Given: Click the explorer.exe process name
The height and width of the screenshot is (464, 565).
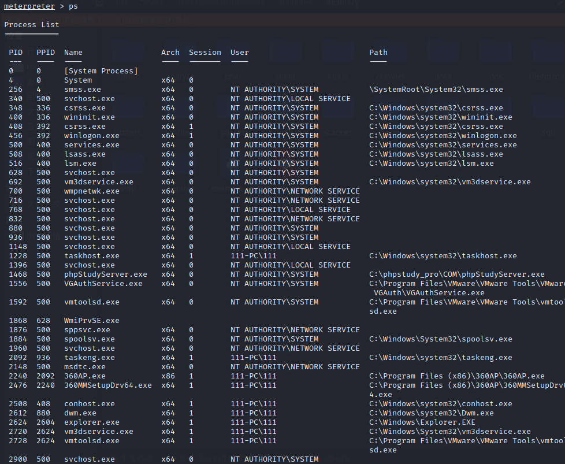Looking at the screenshot, I should tap(92, 422).
